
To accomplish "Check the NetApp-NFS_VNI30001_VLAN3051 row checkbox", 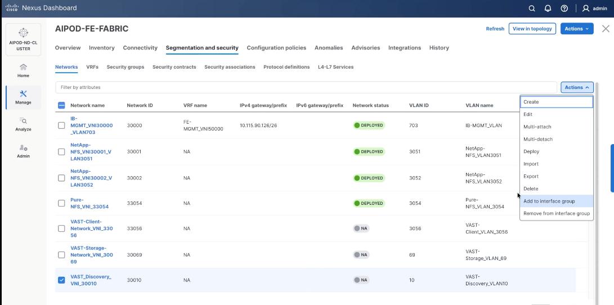I will [x=61, y=151].
